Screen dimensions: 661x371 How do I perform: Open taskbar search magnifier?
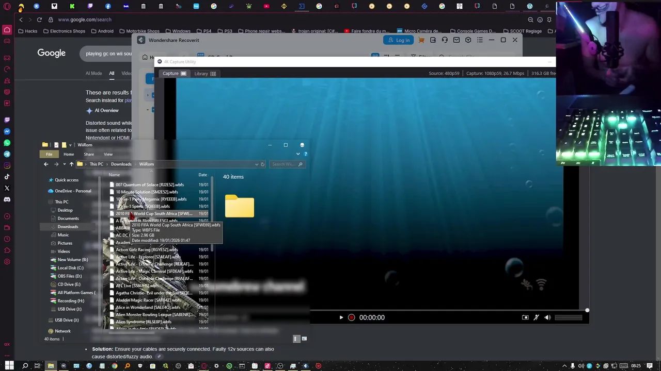click(x=25, y=366)
